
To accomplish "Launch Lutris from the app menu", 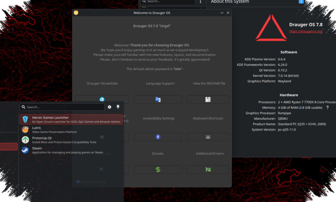I will coord(71,129).
